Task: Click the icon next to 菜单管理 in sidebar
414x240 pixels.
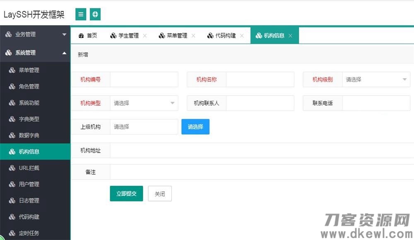Action: click(12, 70)
